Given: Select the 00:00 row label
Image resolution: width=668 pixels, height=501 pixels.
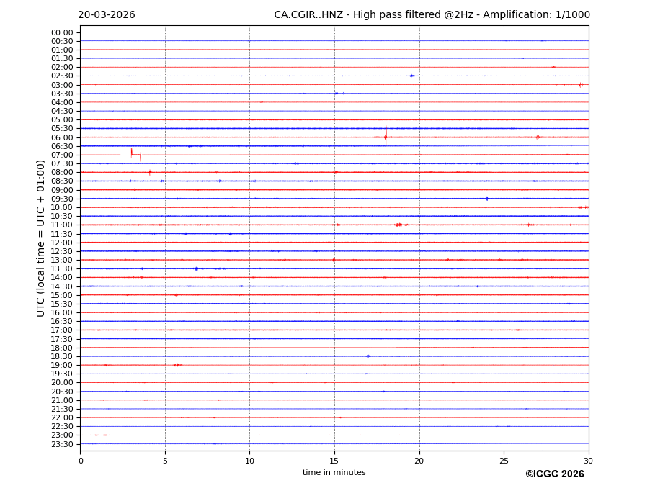Looking at the screenshot, I should (61, 32).
